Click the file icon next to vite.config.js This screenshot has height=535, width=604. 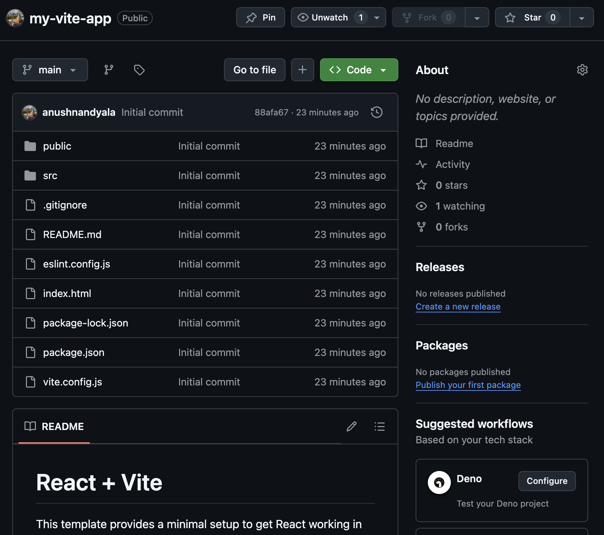[x=31, y=382]
